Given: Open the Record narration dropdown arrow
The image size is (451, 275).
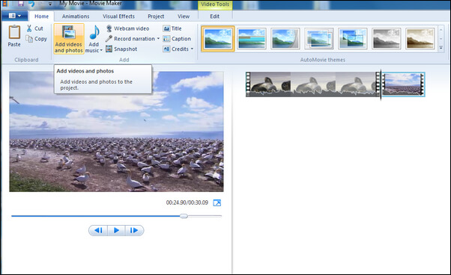Looking at the screenshot, I should click(x=158, y=39).
